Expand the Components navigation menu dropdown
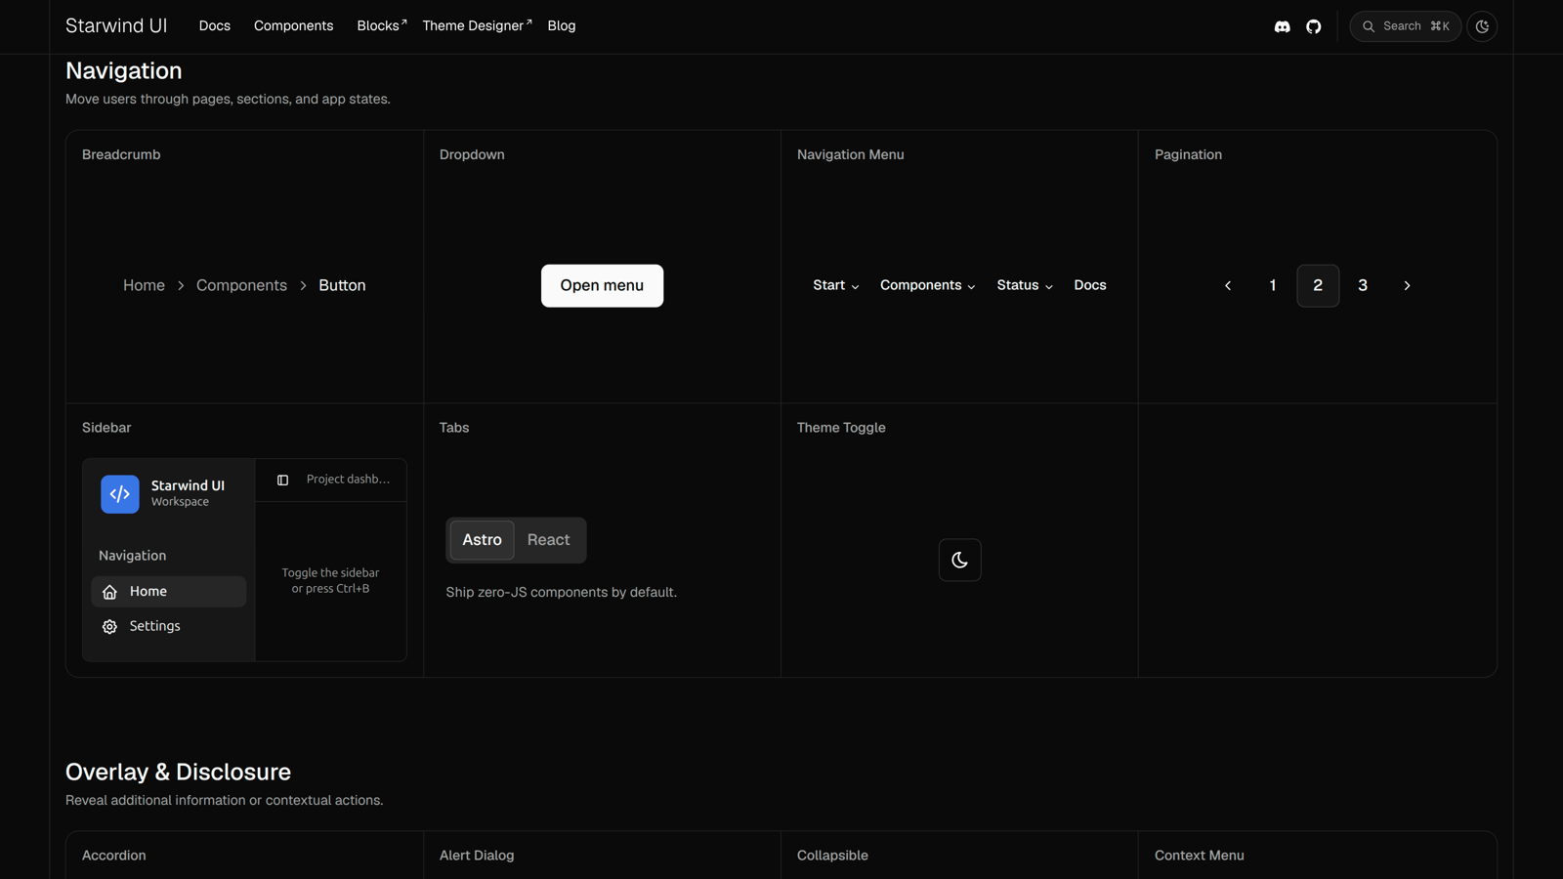The height and width of the screenshot is (879, 1563). point(928,285)
